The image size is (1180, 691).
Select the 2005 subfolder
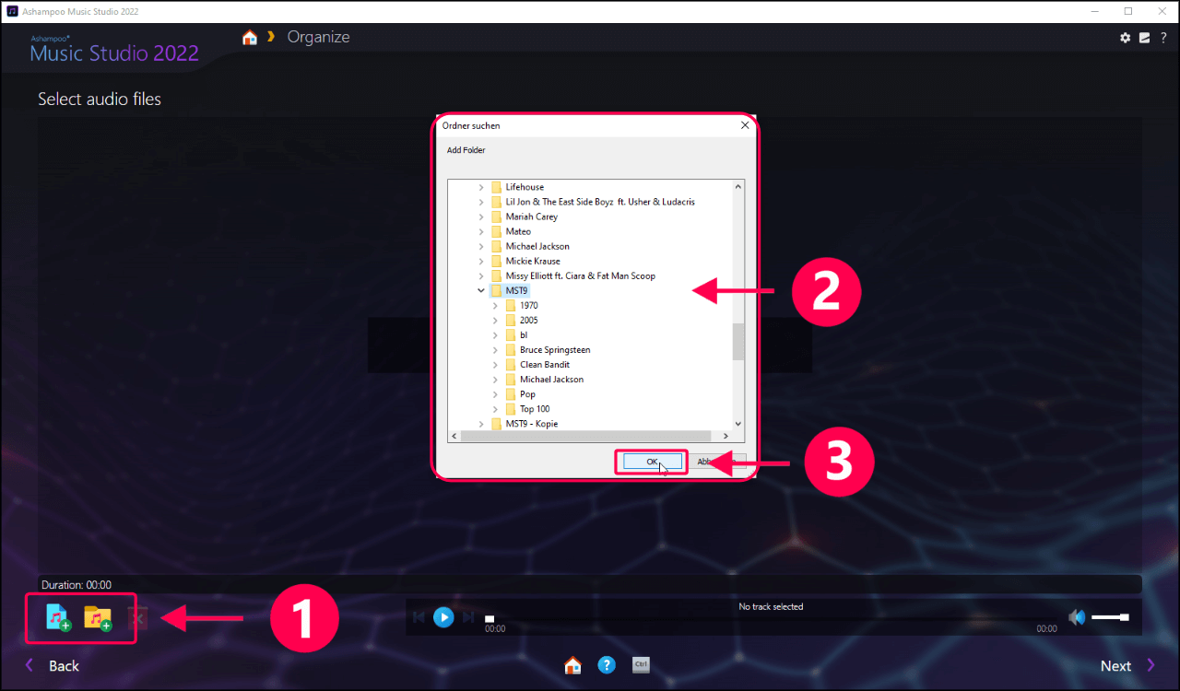coord(528,320)
